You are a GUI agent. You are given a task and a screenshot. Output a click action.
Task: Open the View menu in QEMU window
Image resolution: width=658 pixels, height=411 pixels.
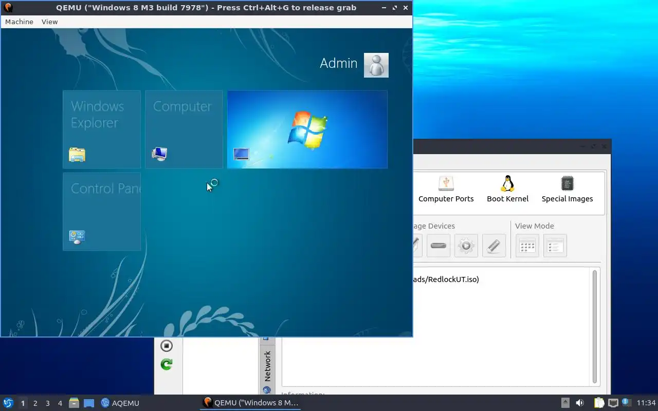click(49, 22)
